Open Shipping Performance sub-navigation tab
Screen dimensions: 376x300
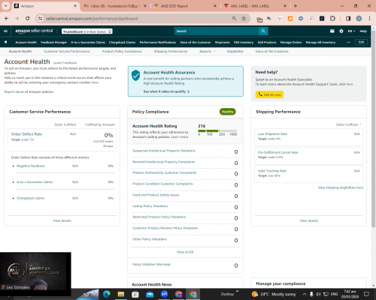pos(171,51)
